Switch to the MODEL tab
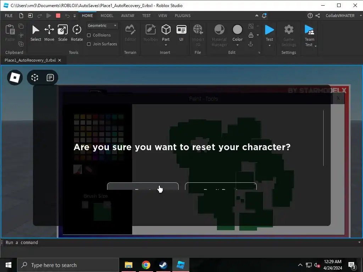This screenshot has width=363, height=272. (107, 16)
